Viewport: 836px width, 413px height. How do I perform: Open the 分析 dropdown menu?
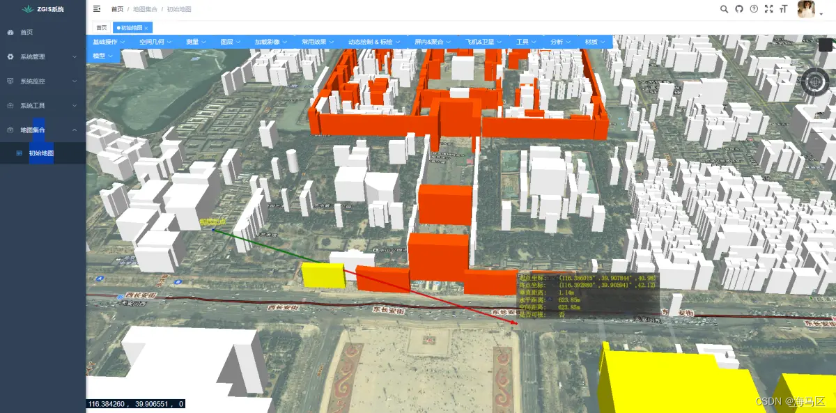[561, 42]
